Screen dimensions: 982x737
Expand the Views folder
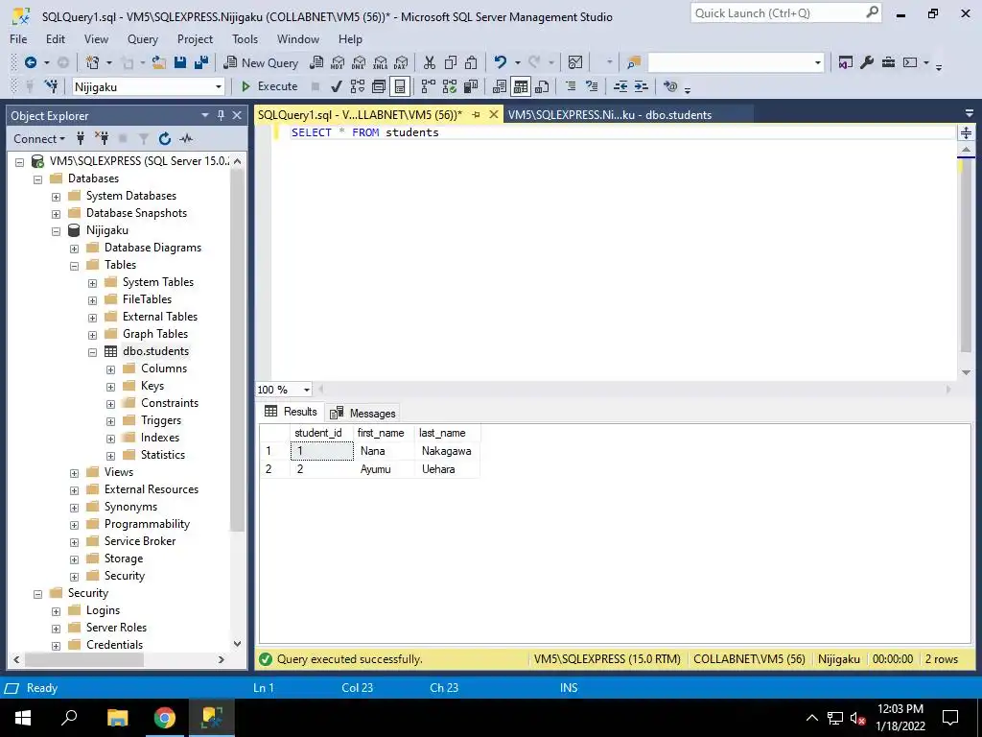click(x=74, y=473)
